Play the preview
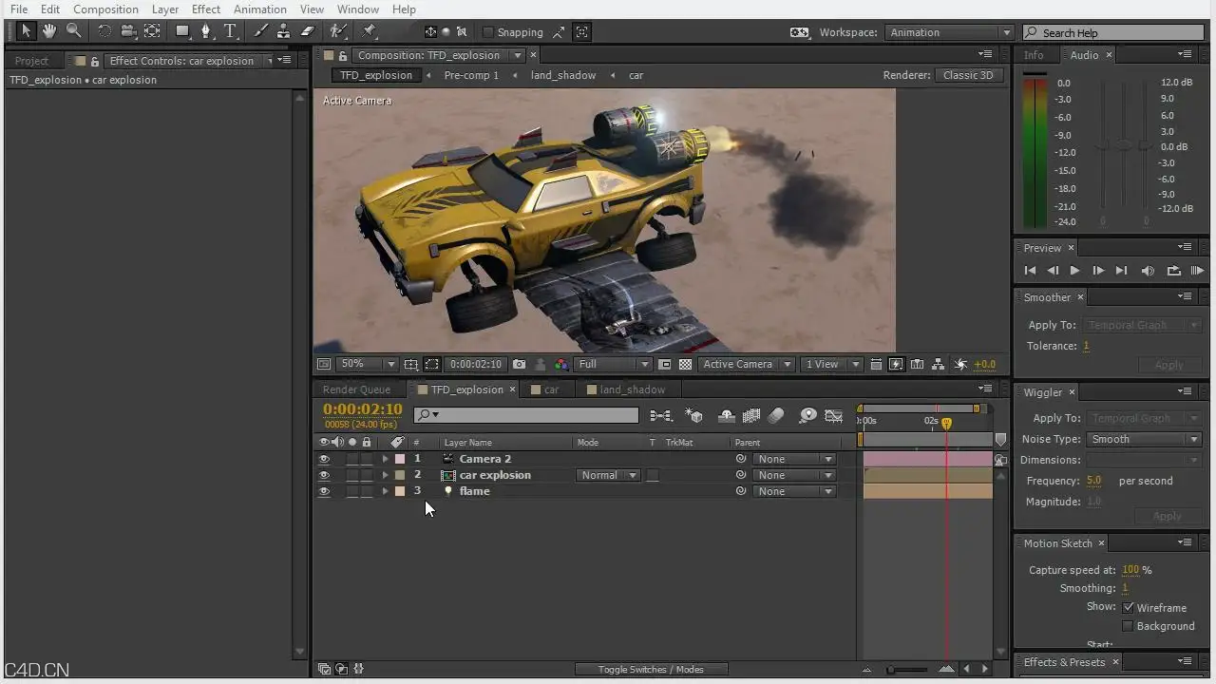 coord(1074,271)
